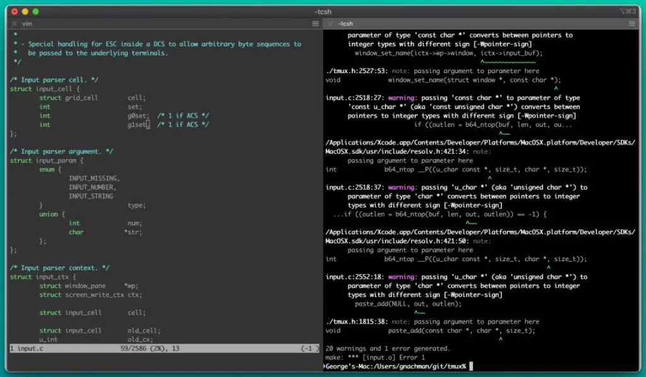Click the window title -tcsh

pos(323,11)
